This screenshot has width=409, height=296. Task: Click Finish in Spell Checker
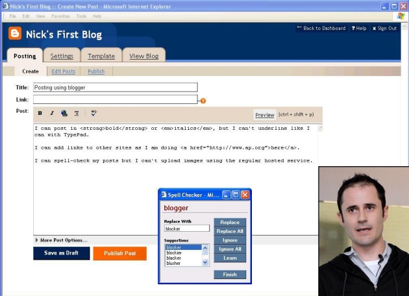coord(230,275)
